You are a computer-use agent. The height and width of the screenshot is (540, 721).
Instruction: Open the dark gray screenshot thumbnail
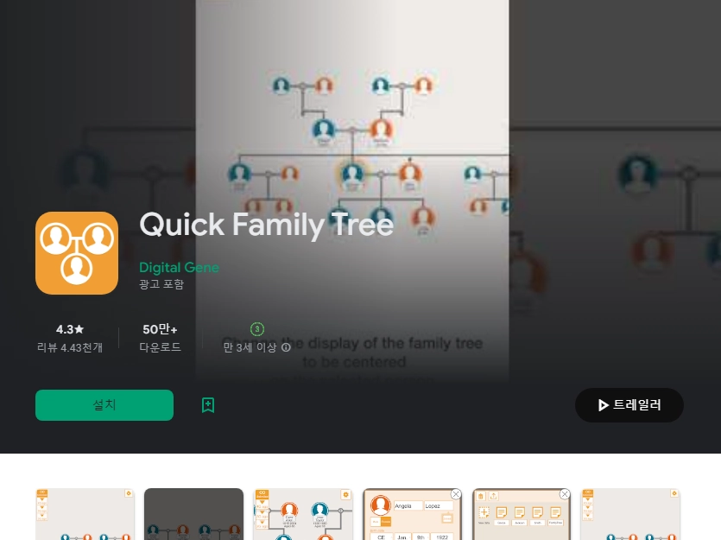click(x=193, y=514)
